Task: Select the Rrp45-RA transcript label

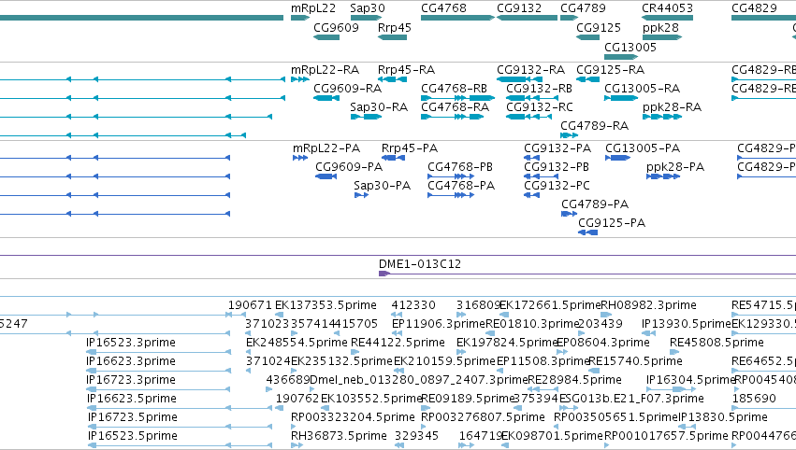Action: click(x=406, y=69)
